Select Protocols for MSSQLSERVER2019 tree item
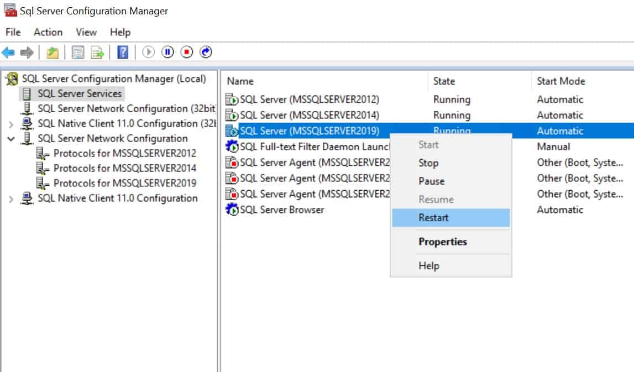The width and height of the screenshot is (634, 372). click(x=125, y=183)
